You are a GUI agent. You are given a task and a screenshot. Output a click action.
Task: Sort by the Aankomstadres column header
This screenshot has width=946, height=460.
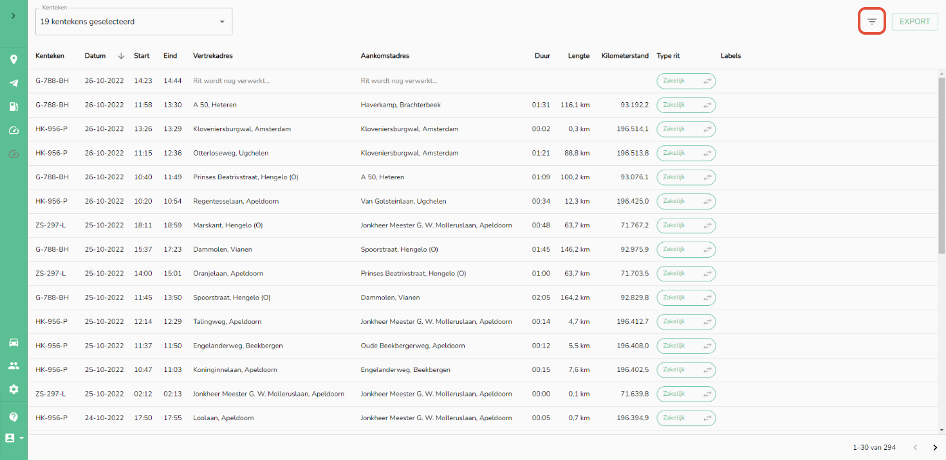[x=385, y=56]
